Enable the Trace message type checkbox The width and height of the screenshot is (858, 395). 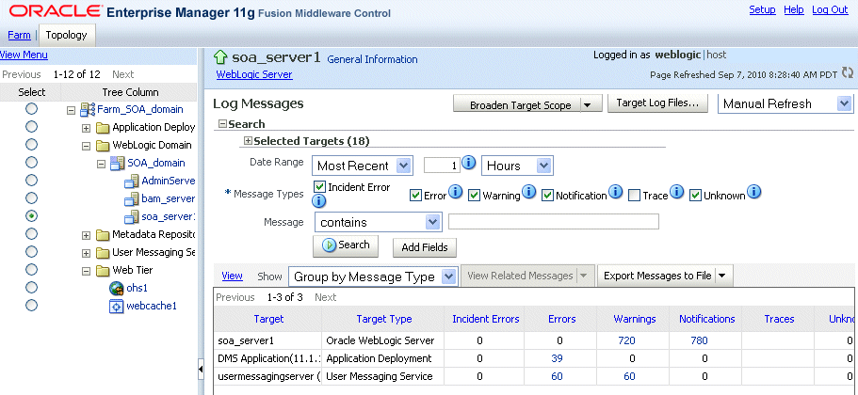[634, 195]
